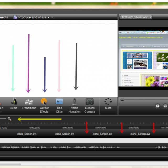Open the Audio tab
The width and height of the screenshot is (168, 168).
tap(14, 104)
